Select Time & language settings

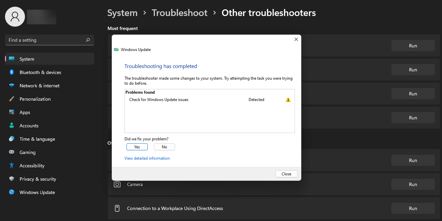coord(50,139)
